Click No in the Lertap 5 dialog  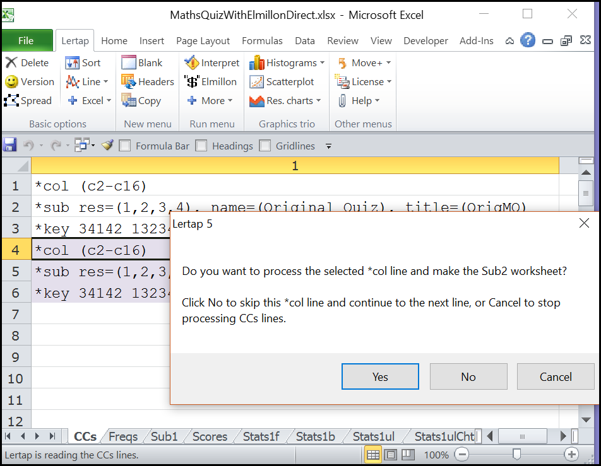(468, 376)
